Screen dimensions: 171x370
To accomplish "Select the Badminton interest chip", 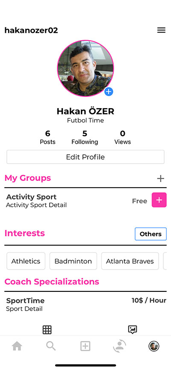I will (x=73, y=261).
